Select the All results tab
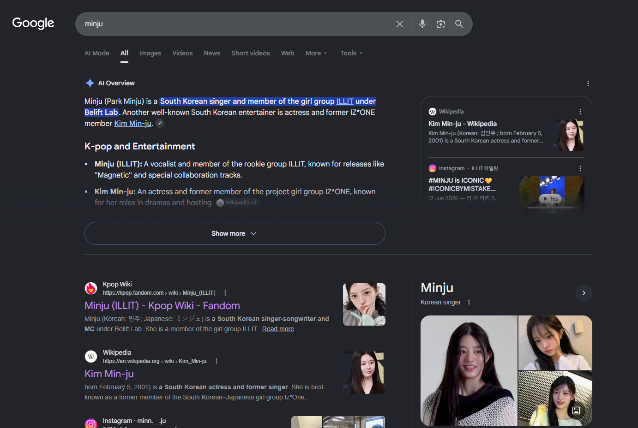Image resolution: width=638 pixels, height=428 pixels. click(x=124, y=53)
